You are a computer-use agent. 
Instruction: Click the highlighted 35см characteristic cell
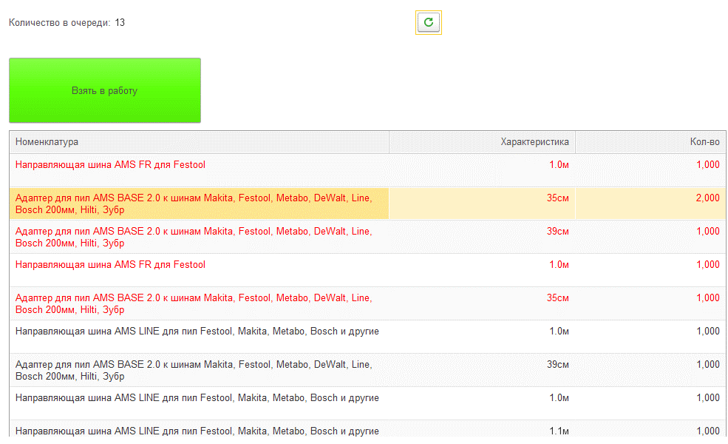click(558, 198)
